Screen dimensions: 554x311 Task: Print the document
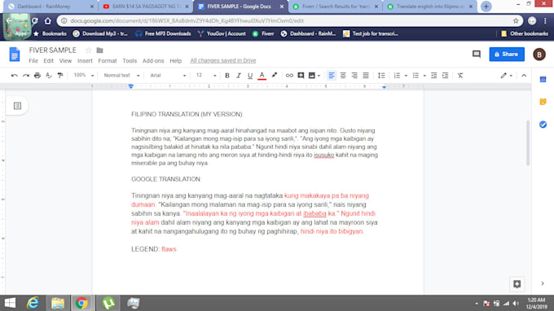point(37,75)
